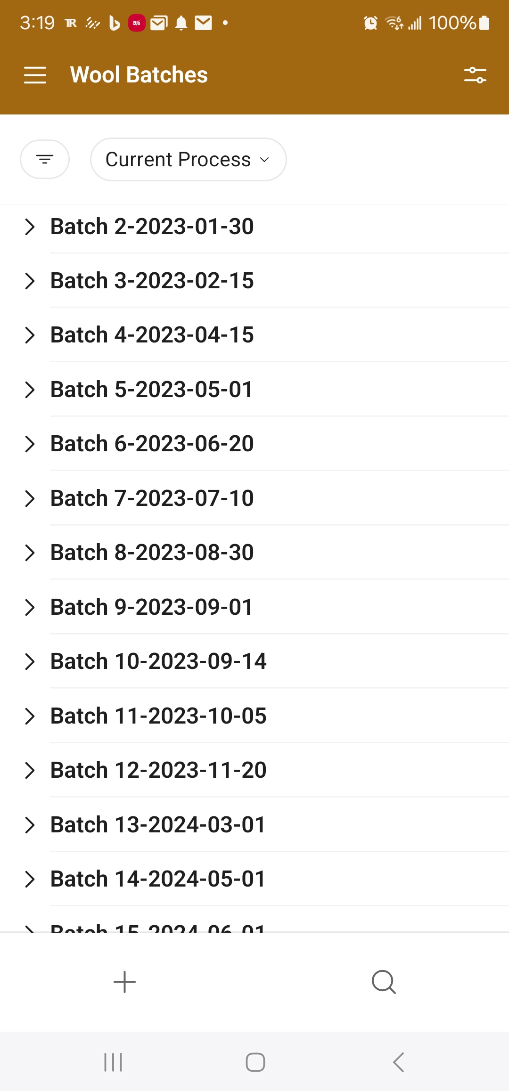Add a new batch with plus icon

tap(124, 982)
